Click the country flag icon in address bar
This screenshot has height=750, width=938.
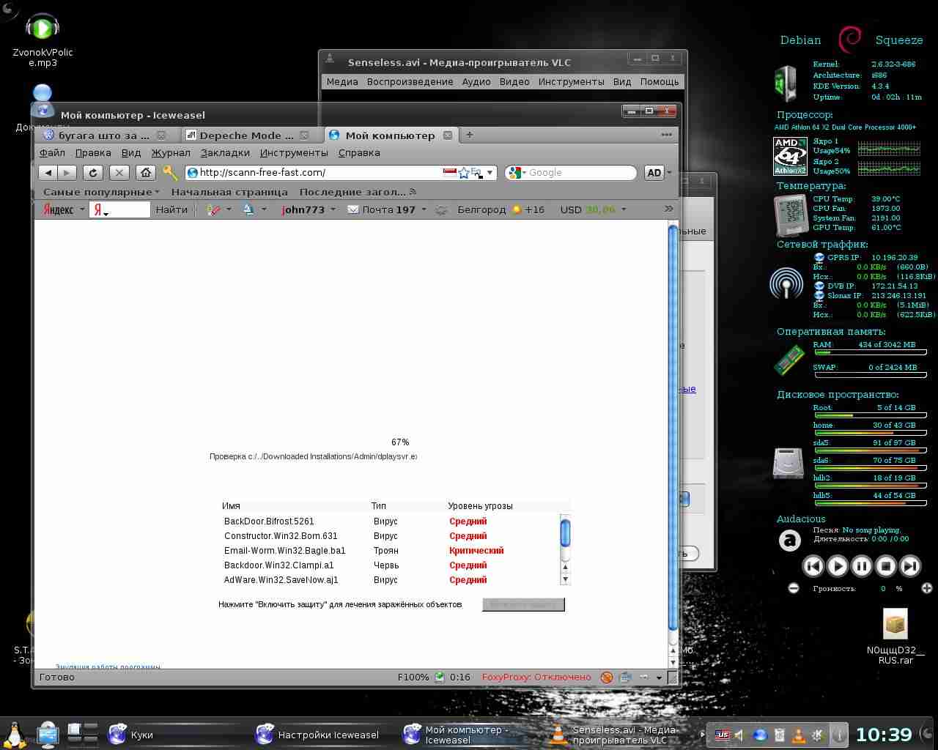pyautogui.click(x=450, y=173)
